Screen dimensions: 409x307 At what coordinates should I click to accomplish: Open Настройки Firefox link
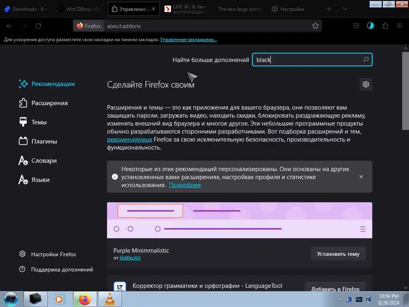(x=48, y=254)
